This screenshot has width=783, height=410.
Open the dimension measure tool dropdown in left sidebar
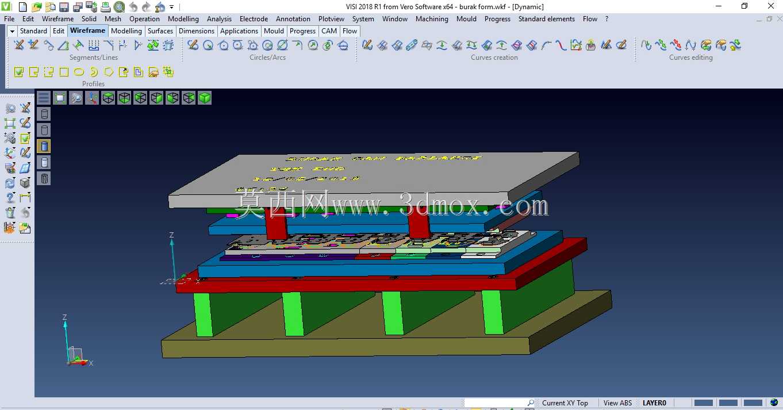tap(25, 198)
